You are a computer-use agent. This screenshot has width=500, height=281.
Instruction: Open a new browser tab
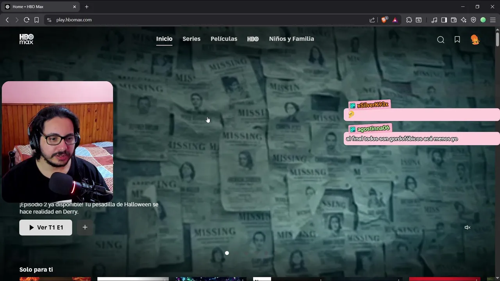click(x=87, y=7)
